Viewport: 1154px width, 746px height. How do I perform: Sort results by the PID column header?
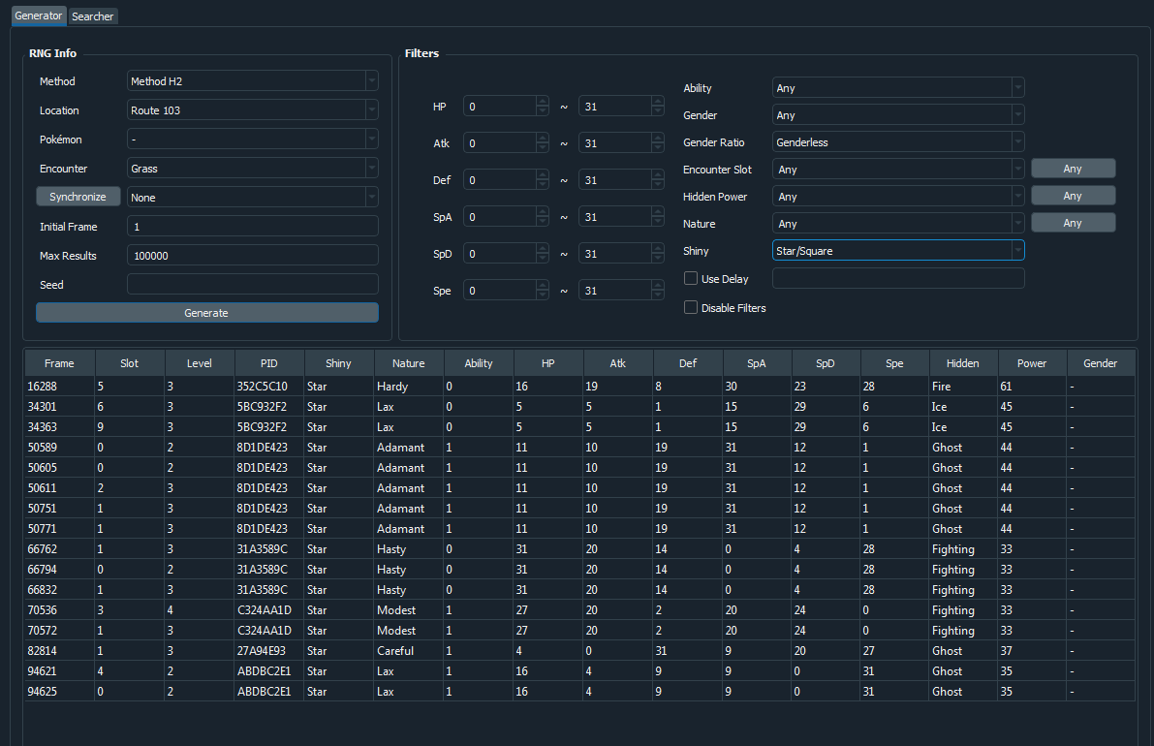coord(268,363)
